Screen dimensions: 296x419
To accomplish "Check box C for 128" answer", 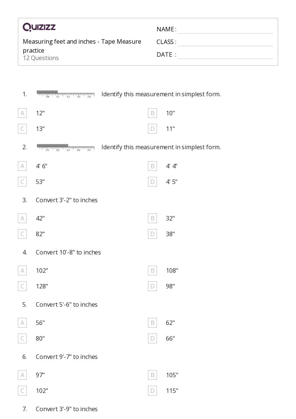I will tap(22, 286).
